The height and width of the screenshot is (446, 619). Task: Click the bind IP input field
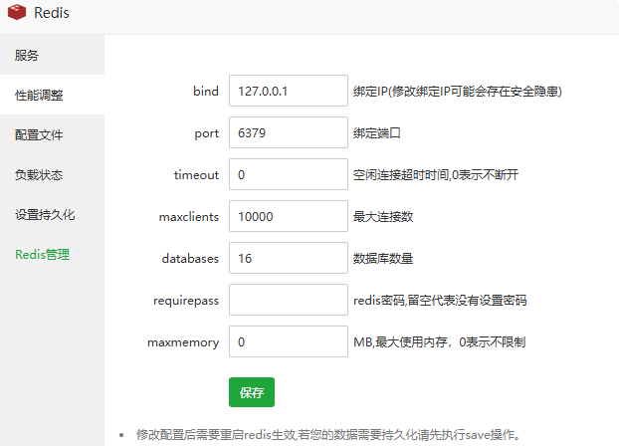pos(288,91)
